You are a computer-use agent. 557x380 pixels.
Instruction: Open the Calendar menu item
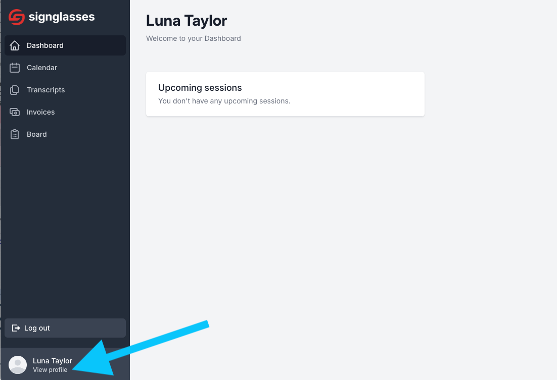click(x=65, y=68)
